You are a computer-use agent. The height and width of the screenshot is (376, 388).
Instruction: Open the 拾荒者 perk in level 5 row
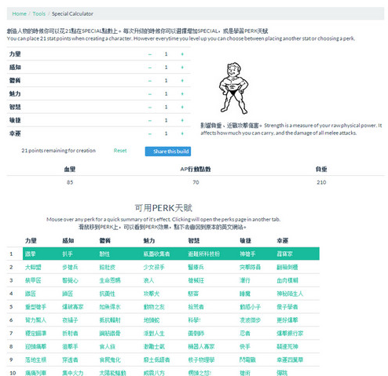196,307
